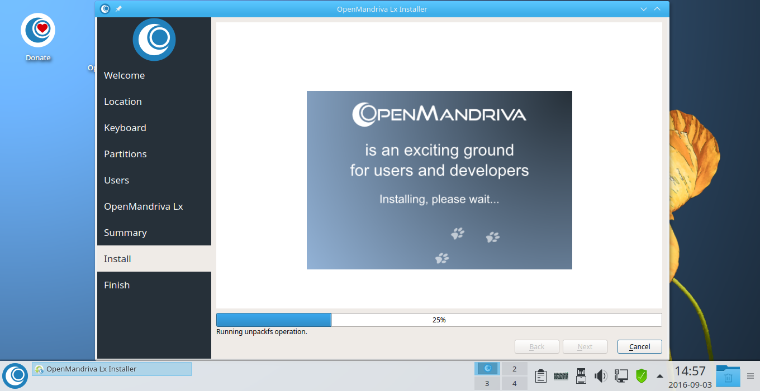This screenshot has width=760, height=391.
Task: Maximize the installer window
Action: pos(657,9)
